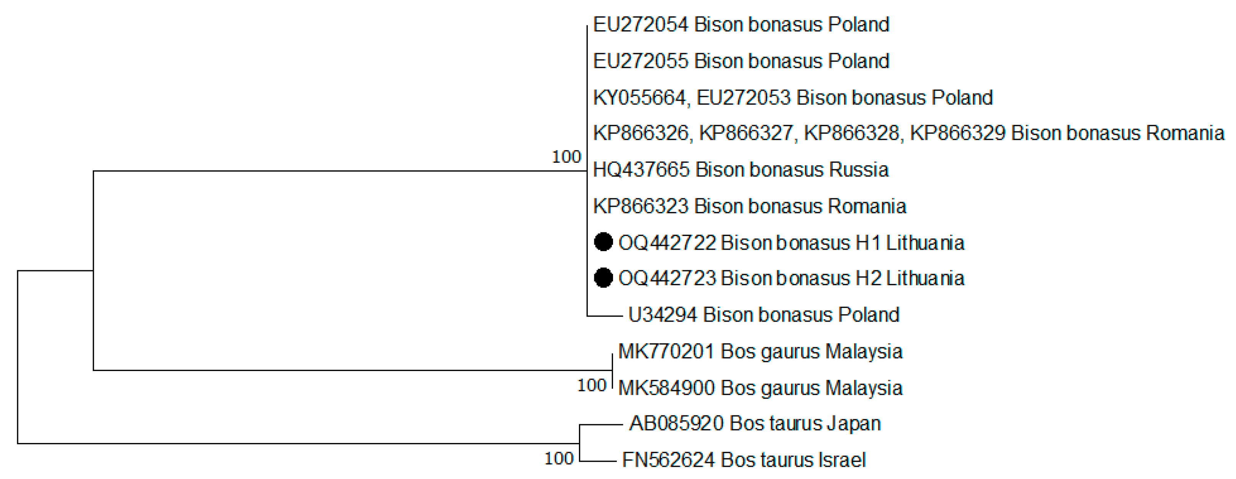Click bootstrap value 100 at Bos gaurus node

pyautogui.click(x=592, y=385)
